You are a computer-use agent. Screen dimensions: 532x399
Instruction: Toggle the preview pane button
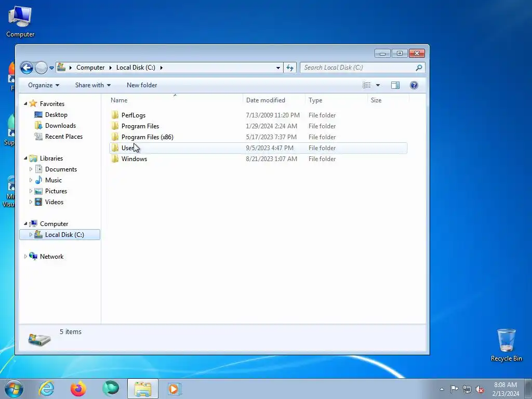pyautogui.click(x=395, y=85)
